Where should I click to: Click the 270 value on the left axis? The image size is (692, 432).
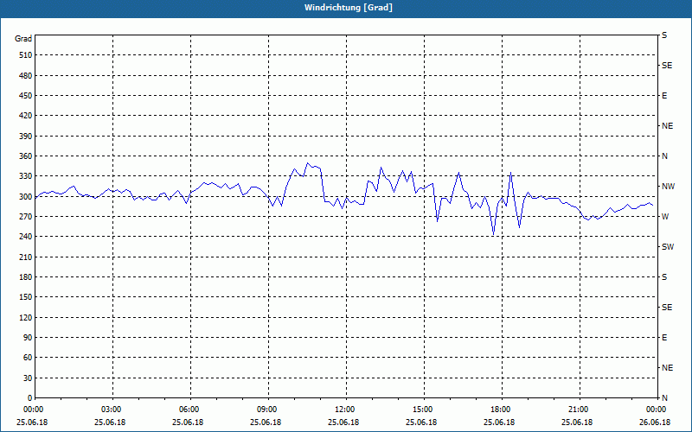[26, 217]
